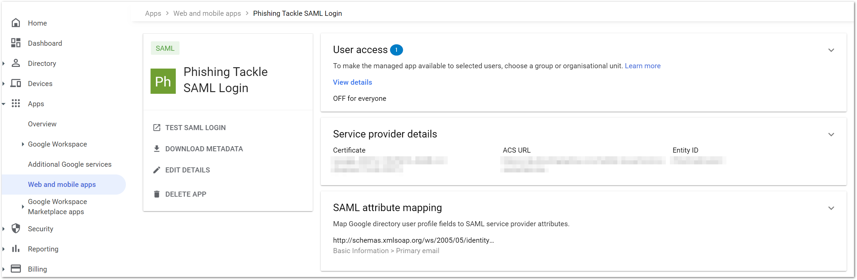Open Home in the sidebar
Viewport: 857px width, 280px height.
(x=37, y=23)
